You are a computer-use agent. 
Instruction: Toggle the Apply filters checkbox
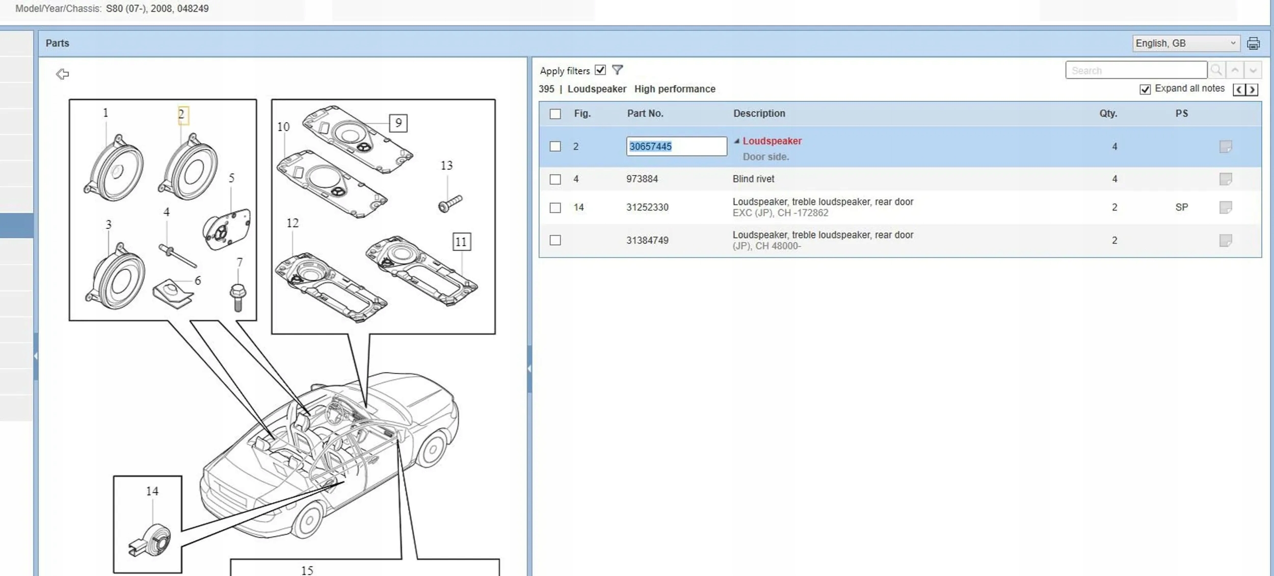(x=600, y=70)
